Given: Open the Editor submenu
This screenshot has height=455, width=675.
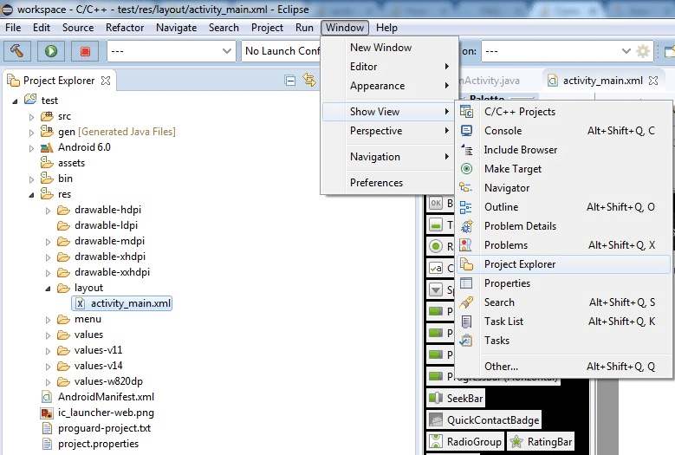Looking at the screenshot, I should point(390,66).
